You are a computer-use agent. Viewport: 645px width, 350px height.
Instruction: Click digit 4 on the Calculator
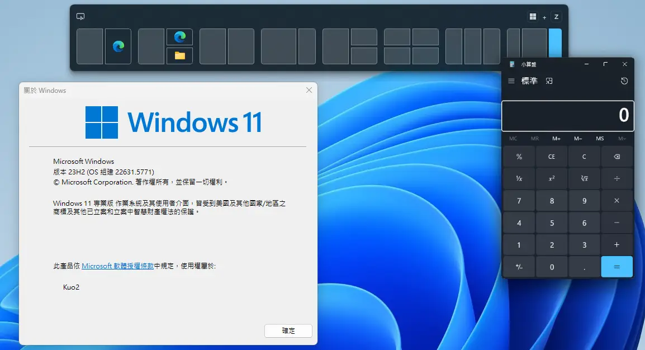[519, 223]
